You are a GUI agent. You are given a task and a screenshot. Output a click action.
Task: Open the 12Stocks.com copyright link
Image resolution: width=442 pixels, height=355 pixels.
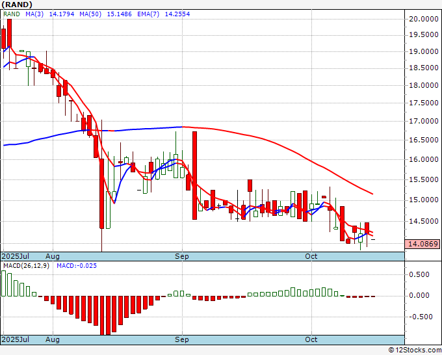415,350
